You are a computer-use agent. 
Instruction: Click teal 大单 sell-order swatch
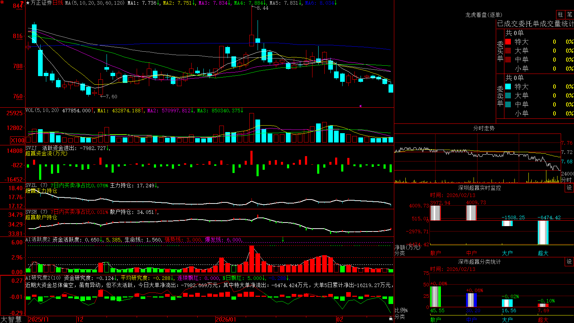[508, 95]
